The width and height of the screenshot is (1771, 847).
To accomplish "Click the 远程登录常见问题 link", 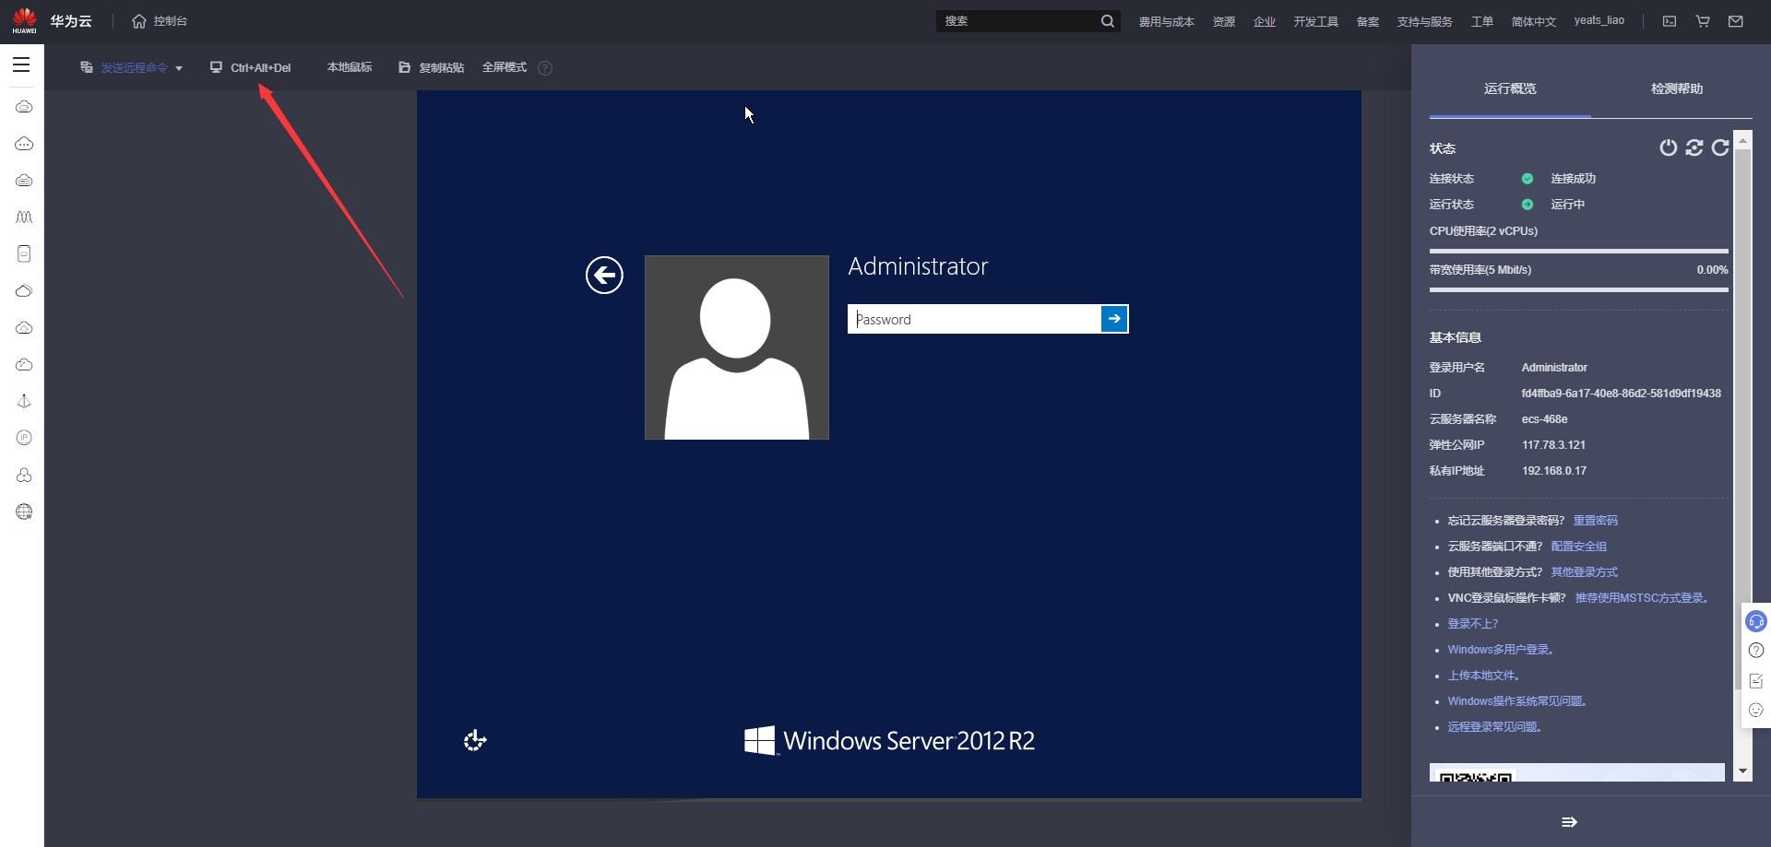I will click(1494, 727).
